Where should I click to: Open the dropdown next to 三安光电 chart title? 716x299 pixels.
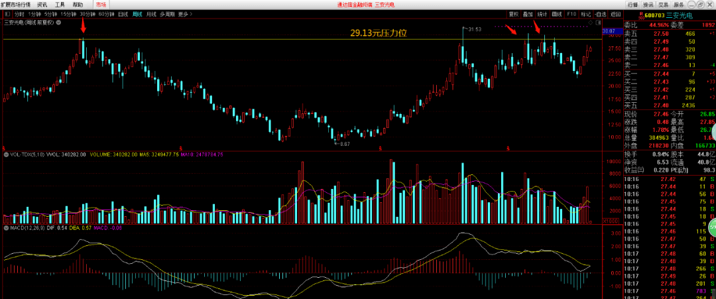[58, 22]
